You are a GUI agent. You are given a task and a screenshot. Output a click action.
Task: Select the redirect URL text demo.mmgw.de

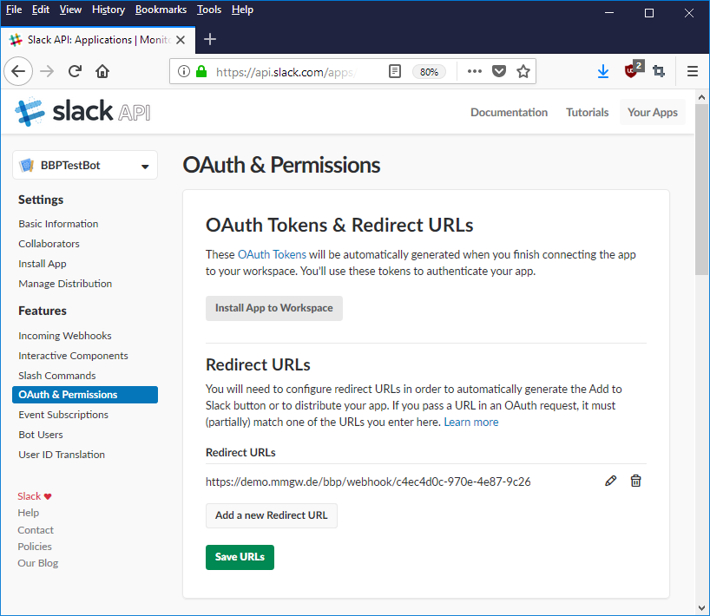[368, 482]
